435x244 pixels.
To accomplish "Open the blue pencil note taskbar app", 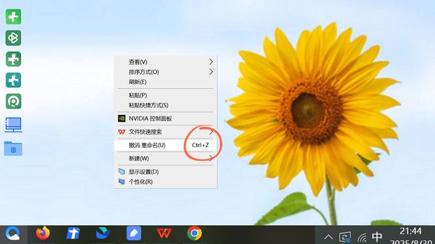I will coord(134,233).
